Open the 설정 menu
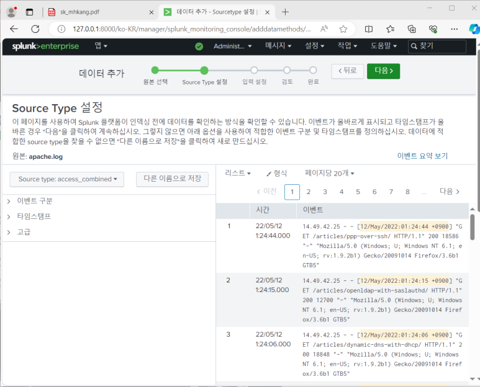 point(314,46)
